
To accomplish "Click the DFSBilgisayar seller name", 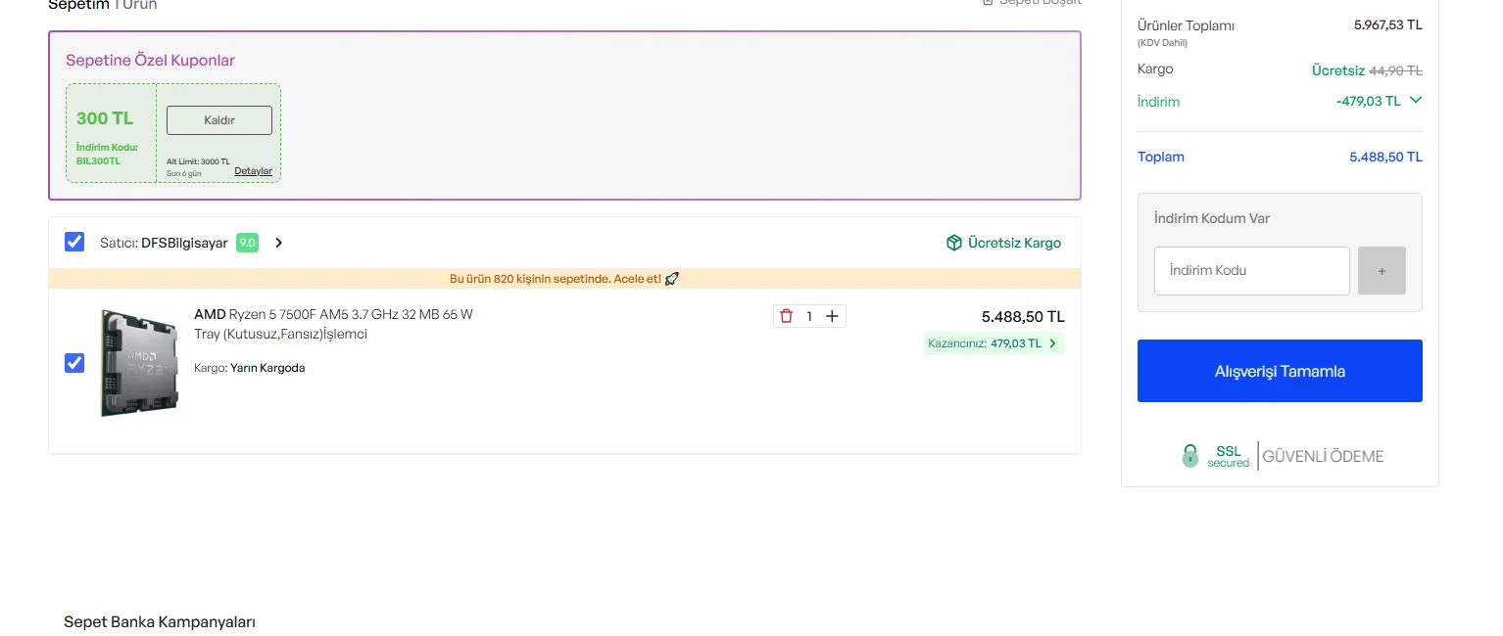I will (184, 243).
